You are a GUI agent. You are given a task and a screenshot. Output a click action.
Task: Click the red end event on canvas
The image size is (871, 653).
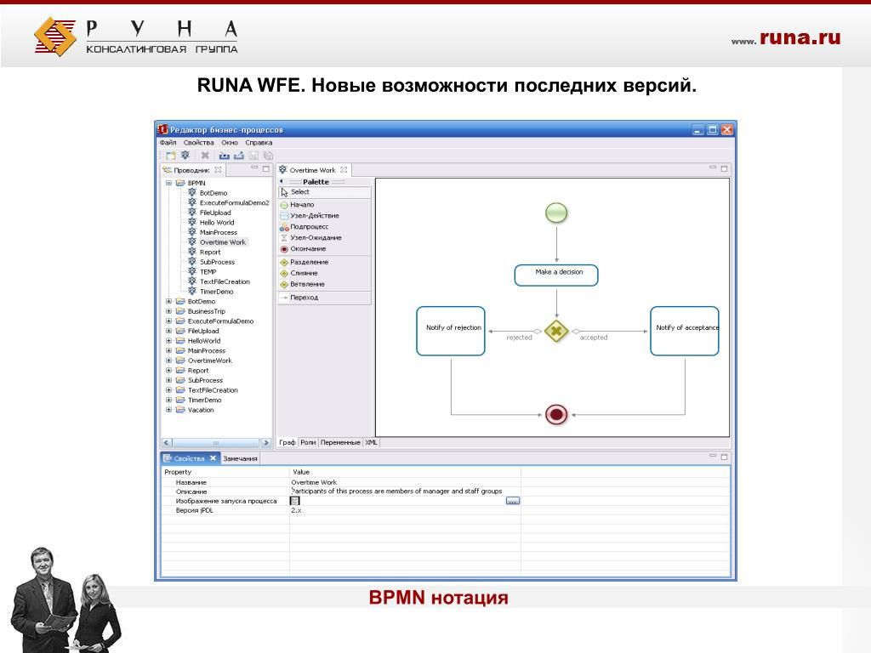[556, 414]
